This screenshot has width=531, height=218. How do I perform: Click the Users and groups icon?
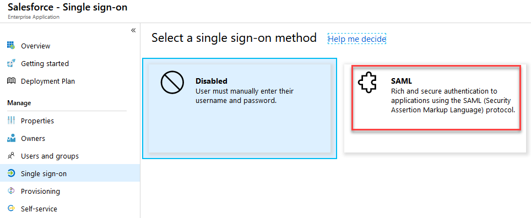[x=11, y=156]
